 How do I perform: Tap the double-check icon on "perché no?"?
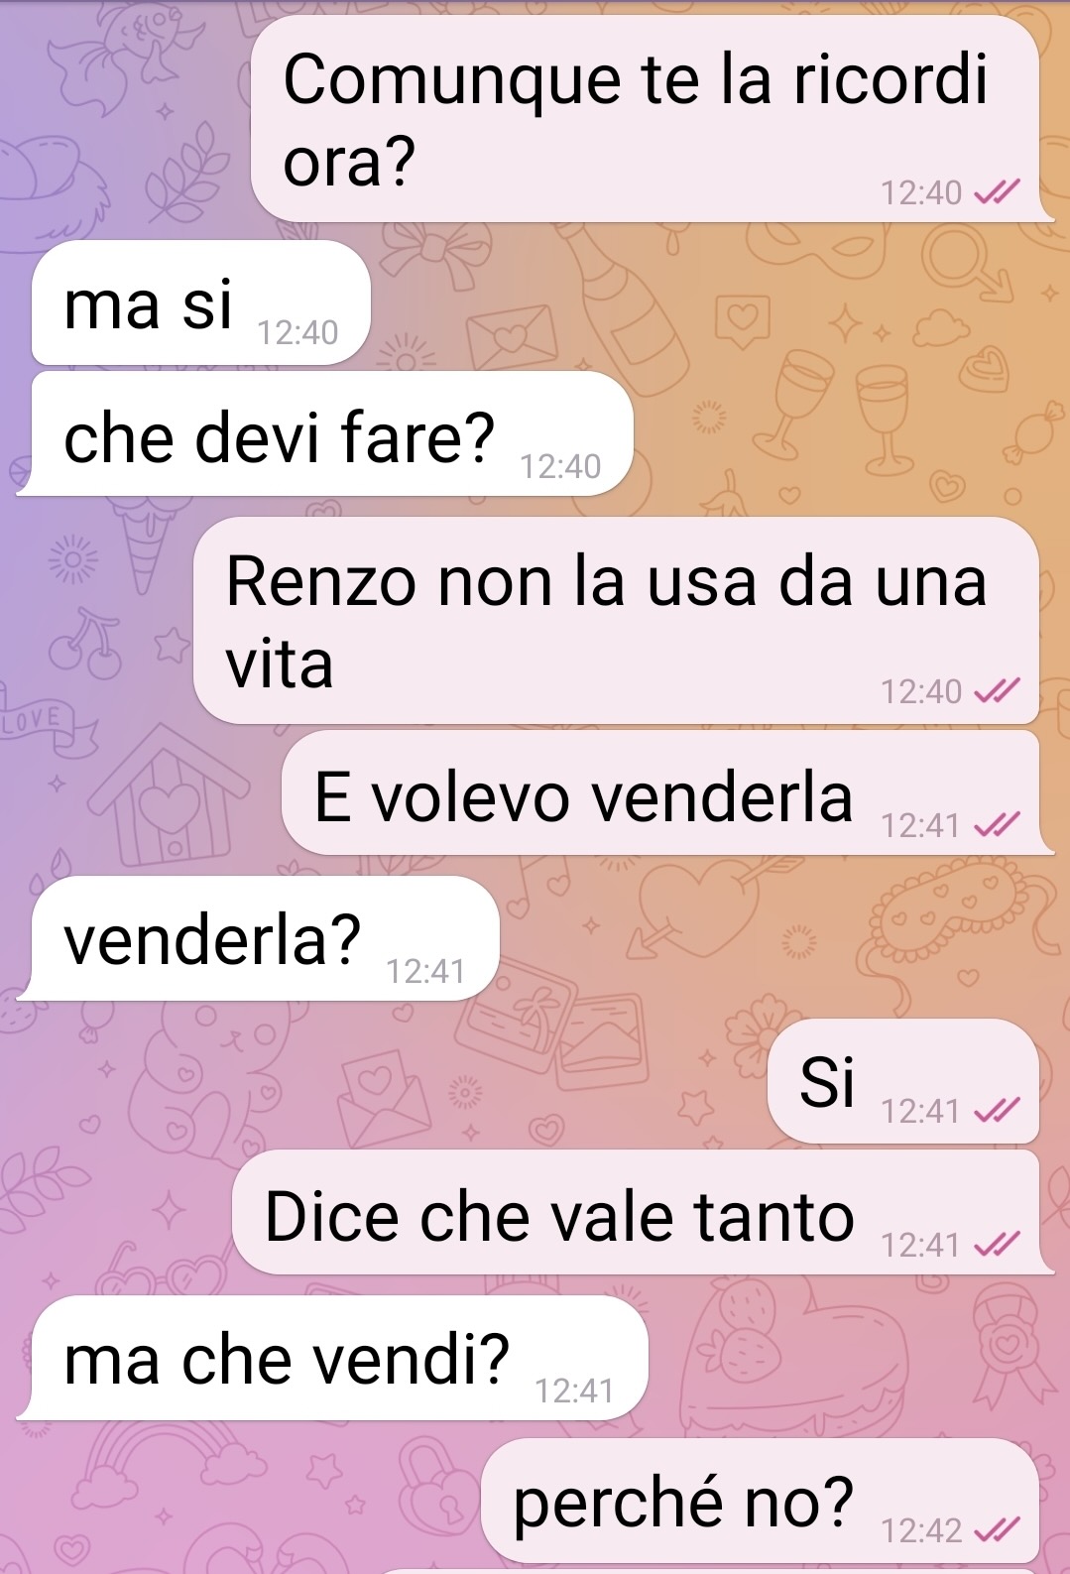point(997,1530)
